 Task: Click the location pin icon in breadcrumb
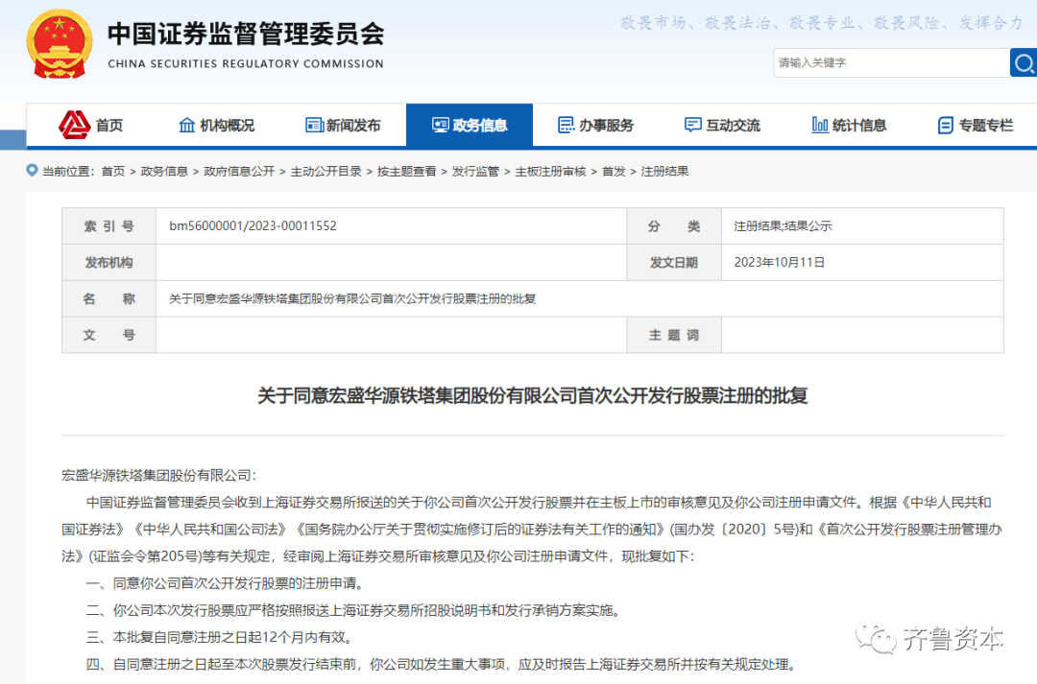(x=32, y=171)
